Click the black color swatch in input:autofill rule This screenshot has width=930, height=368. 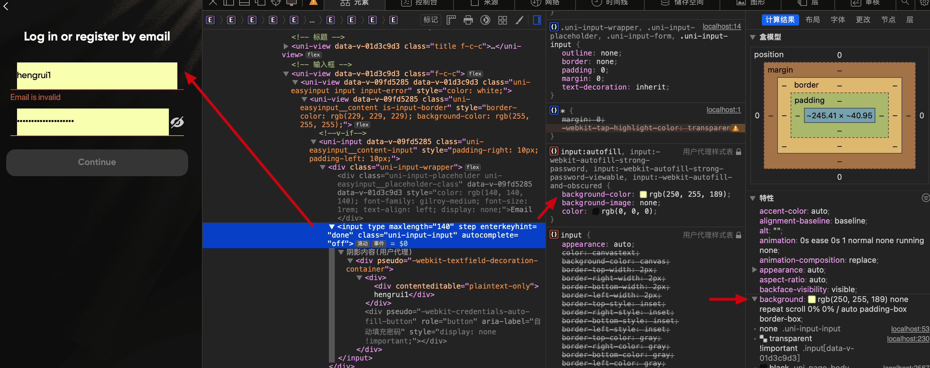pos(596,211)
